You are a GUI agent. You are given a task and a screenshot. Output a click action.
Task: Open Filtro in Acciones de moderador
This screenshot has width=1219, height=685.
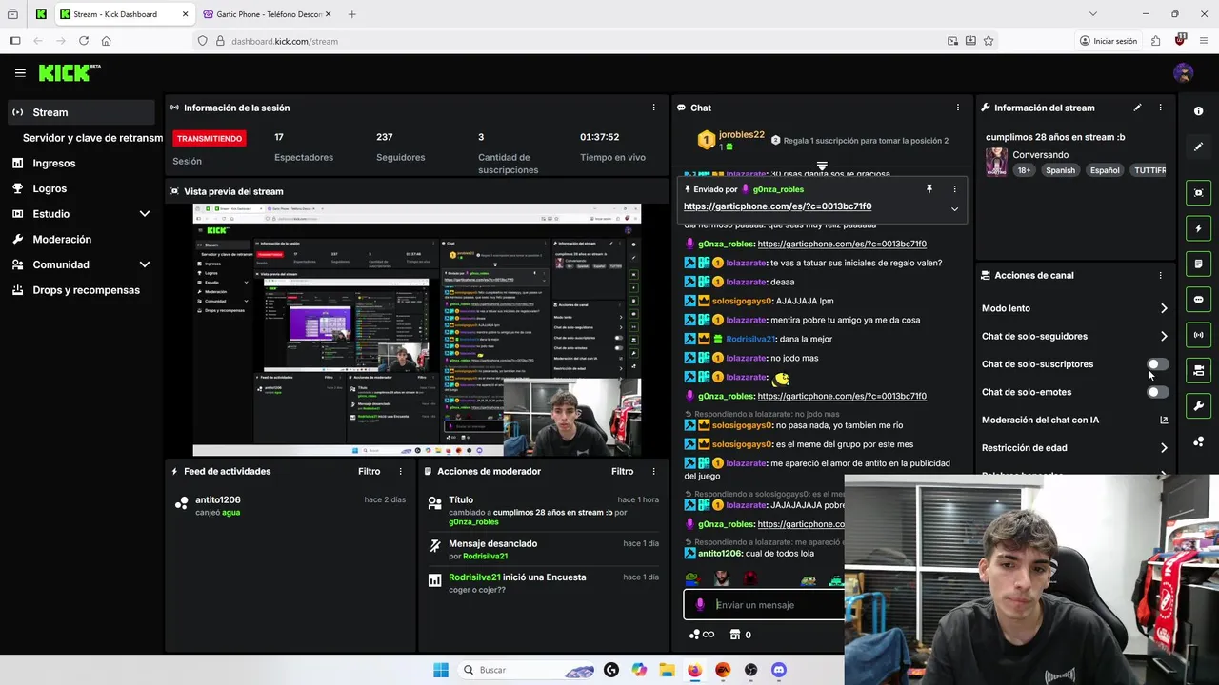coord(622,471)
